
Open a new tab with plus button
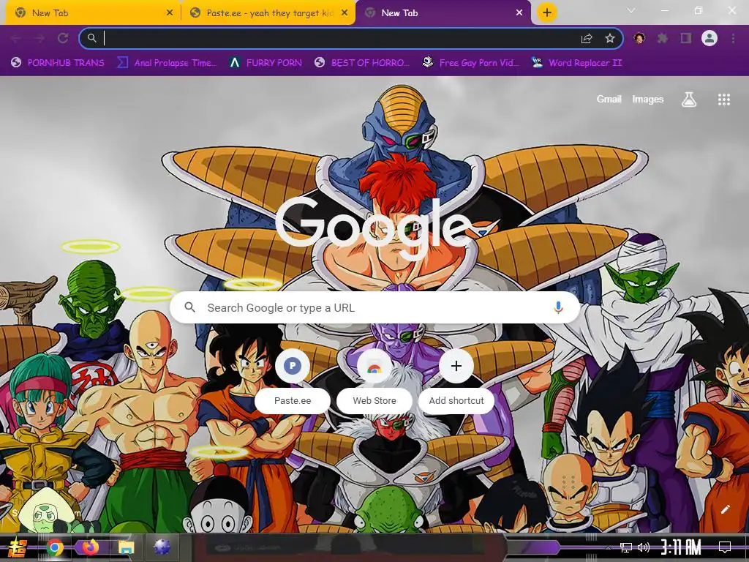click(547, 13)
